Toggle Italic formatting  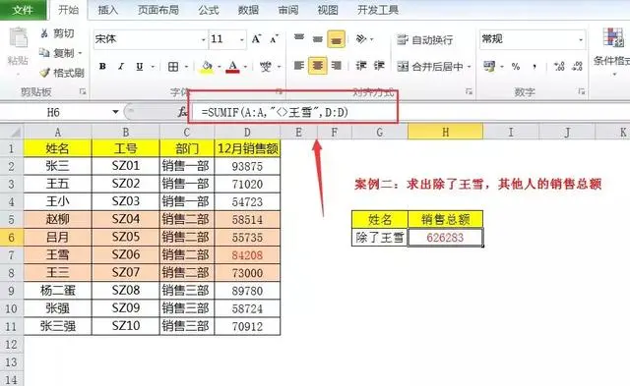[121, 66]
